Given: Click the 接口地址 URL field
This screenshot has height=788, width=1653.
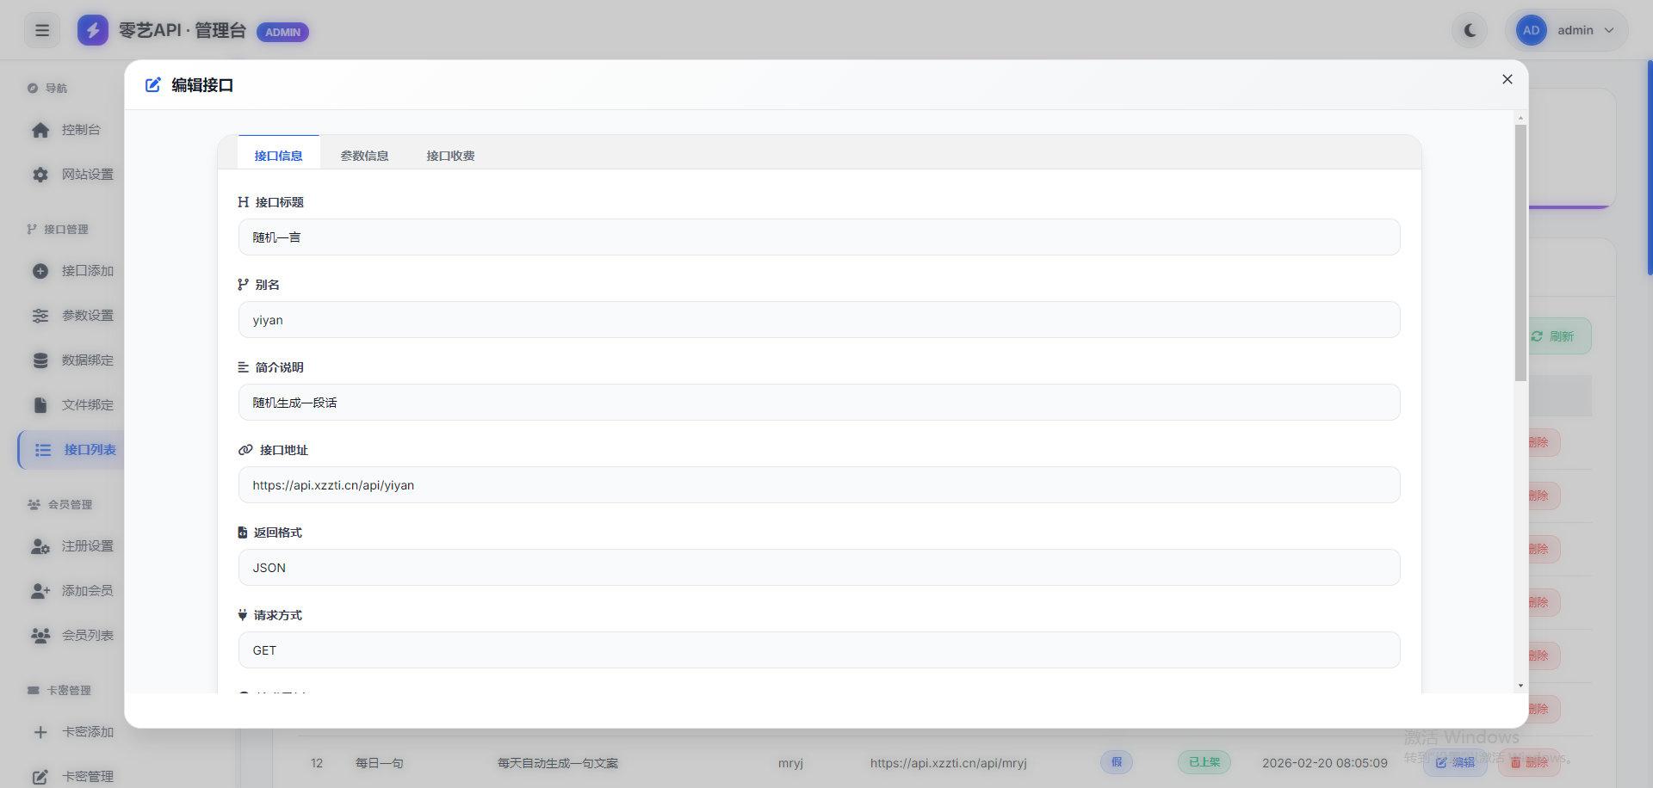Looking at the screenshot, I should click(819, 485).
